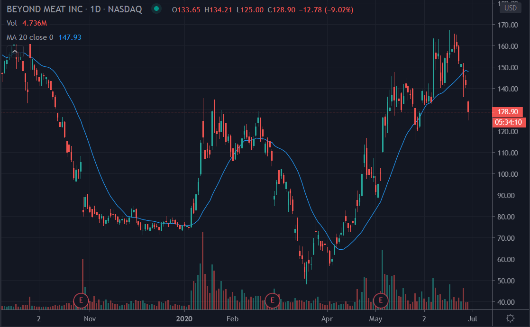Open the USD currency selector
Screen dimensions: 530x327
(510, 8)
